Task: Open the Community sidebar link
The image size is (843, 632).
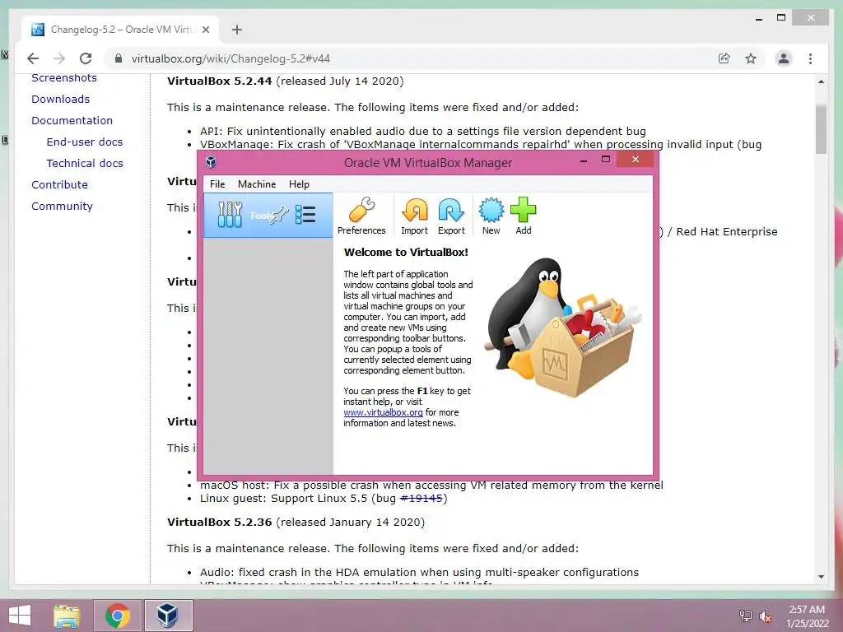Action: click(x=62, y=207)
